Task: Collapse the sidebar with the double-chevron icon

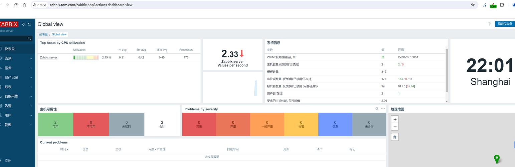Action: pos(24,24)
